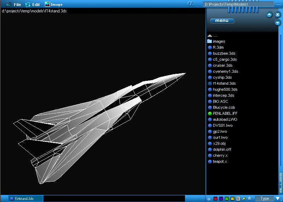Screen dimensions: 283x202
Task: Select the R.3dm file
Action: click(x=216, y=47)
